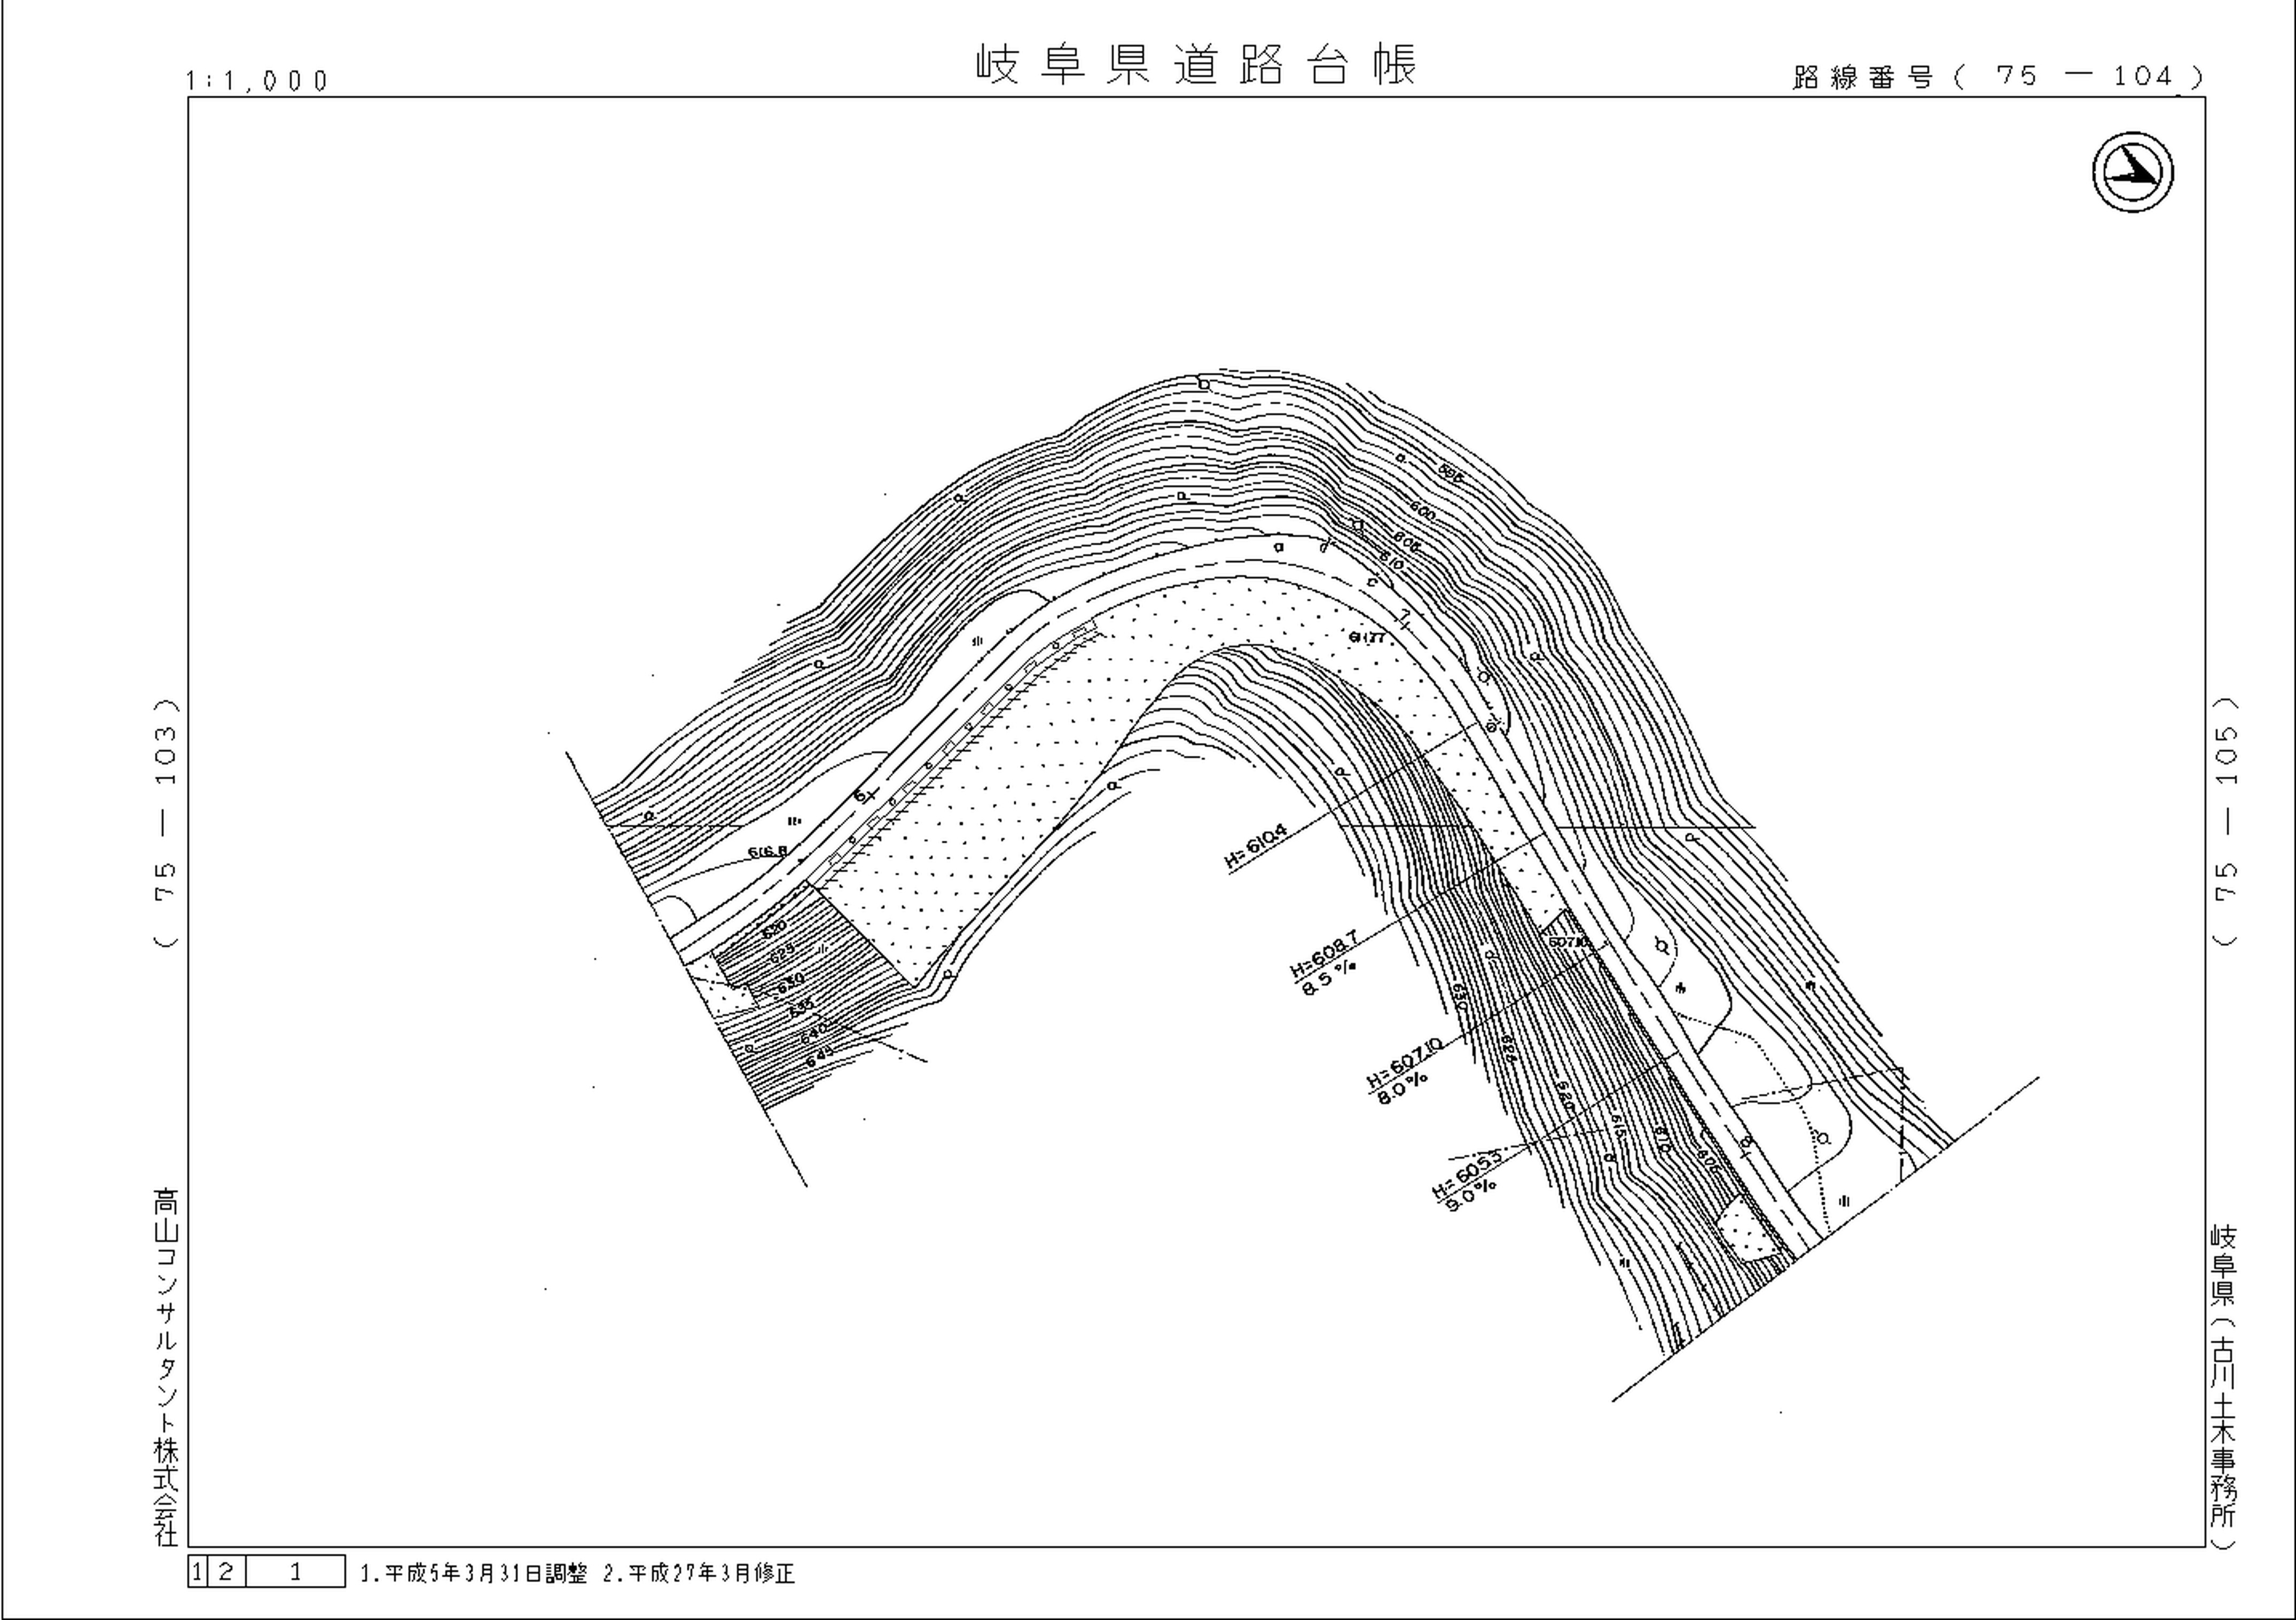The image size is (2296, 1620).
Task: Click the next sheet reference (75-105)
Action: click(x=2226, y=821)
